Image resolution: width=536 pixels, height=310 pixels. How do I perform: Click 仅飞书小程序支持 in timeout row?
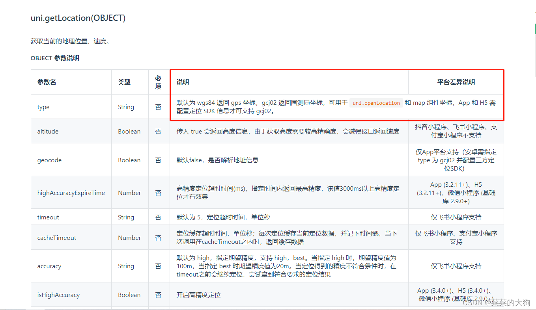(x=456, y=217)
